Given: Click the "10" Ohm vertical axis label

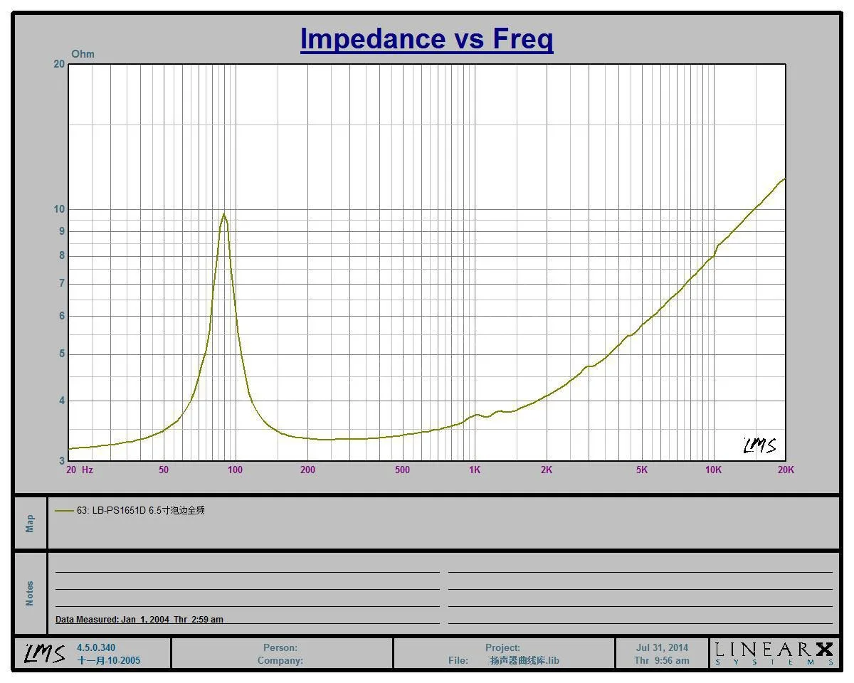Looking at the screenshot, I should click(x=59, y=209).
